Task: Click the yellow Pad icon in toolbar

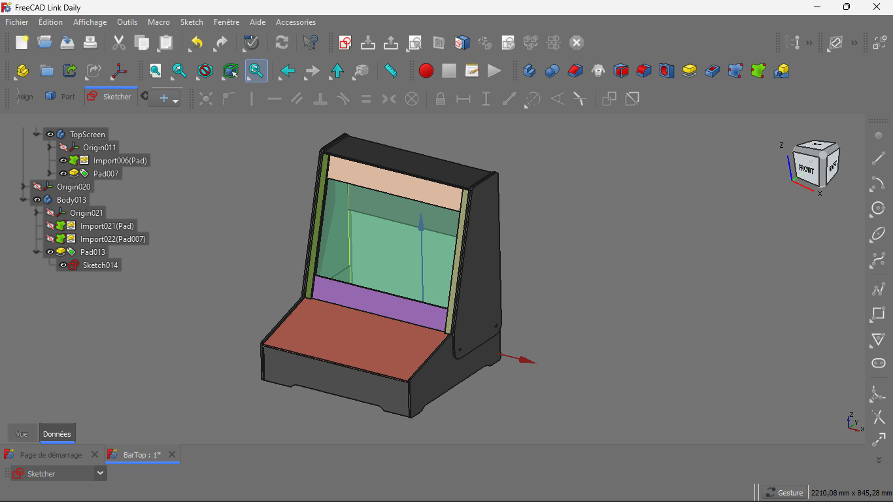Action: pyautogui.click(x=690, y=71)
